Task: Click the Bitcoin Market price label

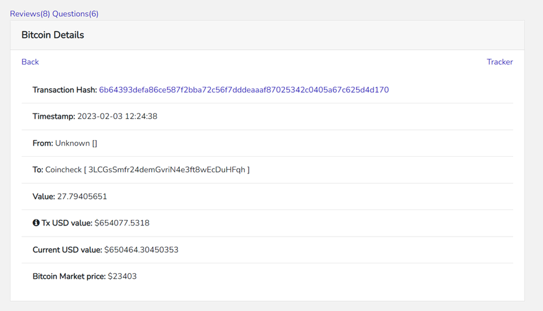Action: [x=69, y=276]
